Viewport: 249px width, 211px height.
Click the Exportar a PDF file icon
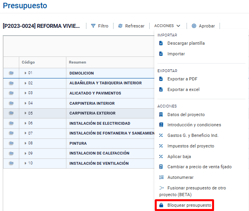tap(161, 79)
